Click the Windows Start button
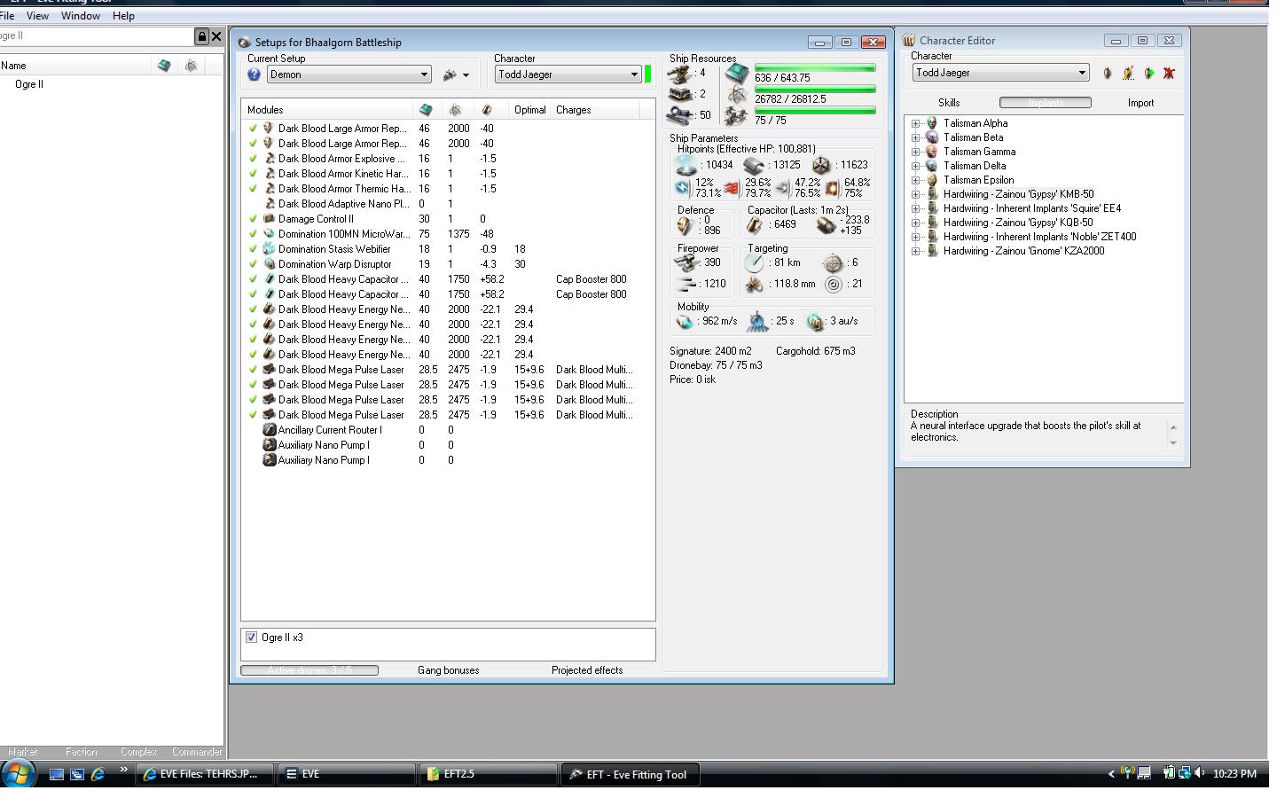Screen dimensions: 1277x798 (x=18, y=774)
